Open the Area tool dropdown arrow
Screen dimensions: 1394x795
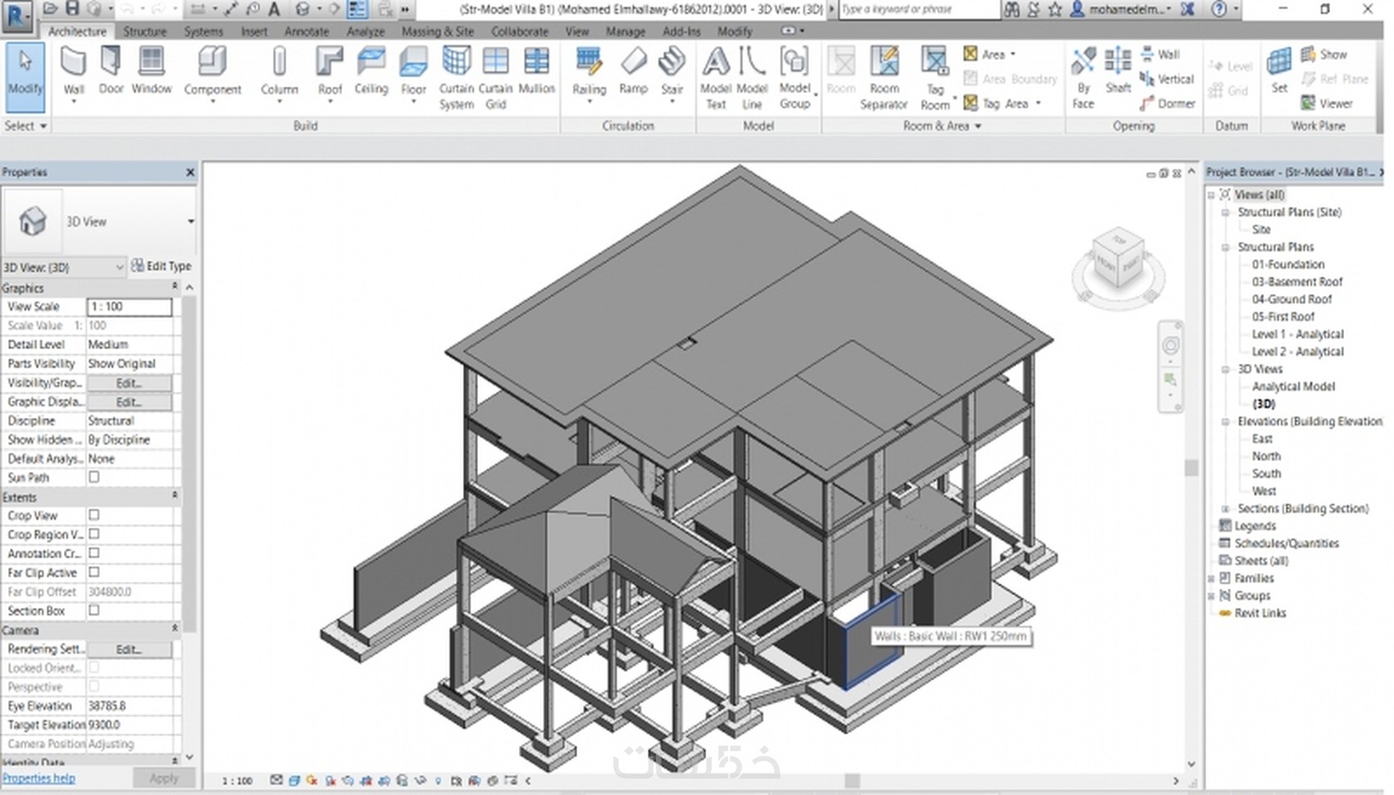[1013, 54]
